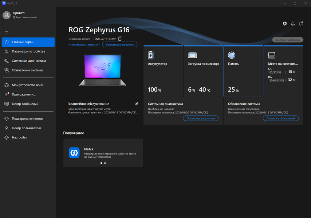Click the 100 % battery value

[154, 90]
